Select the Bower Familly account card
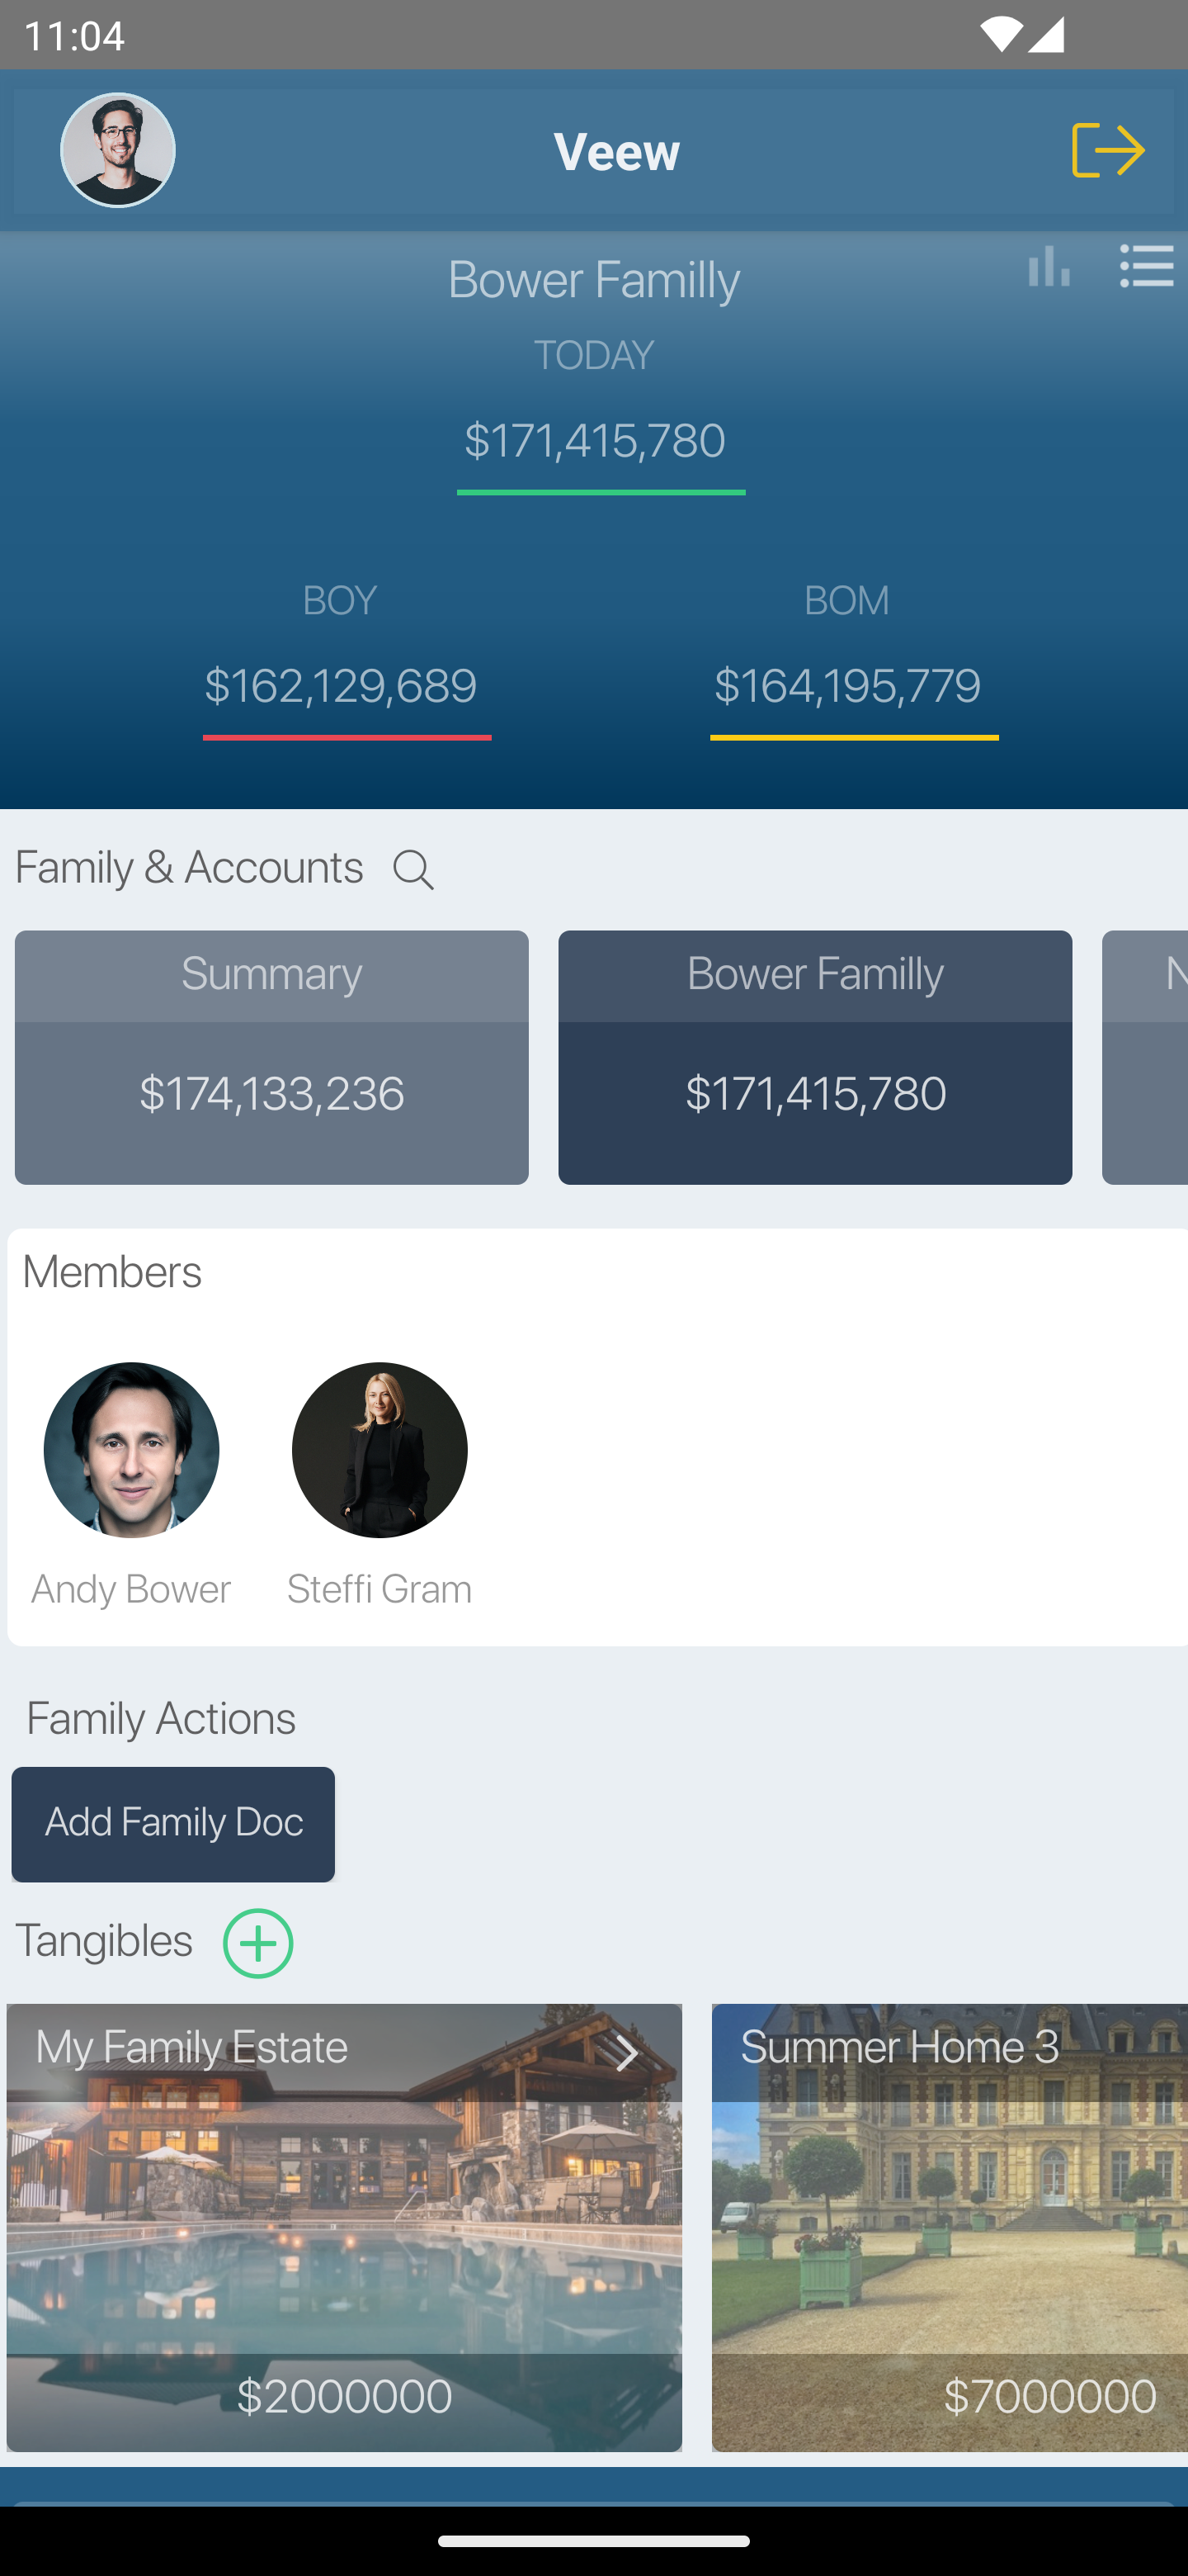The width and height of the screenshot is (1188, 2576). click(814, 1056)
